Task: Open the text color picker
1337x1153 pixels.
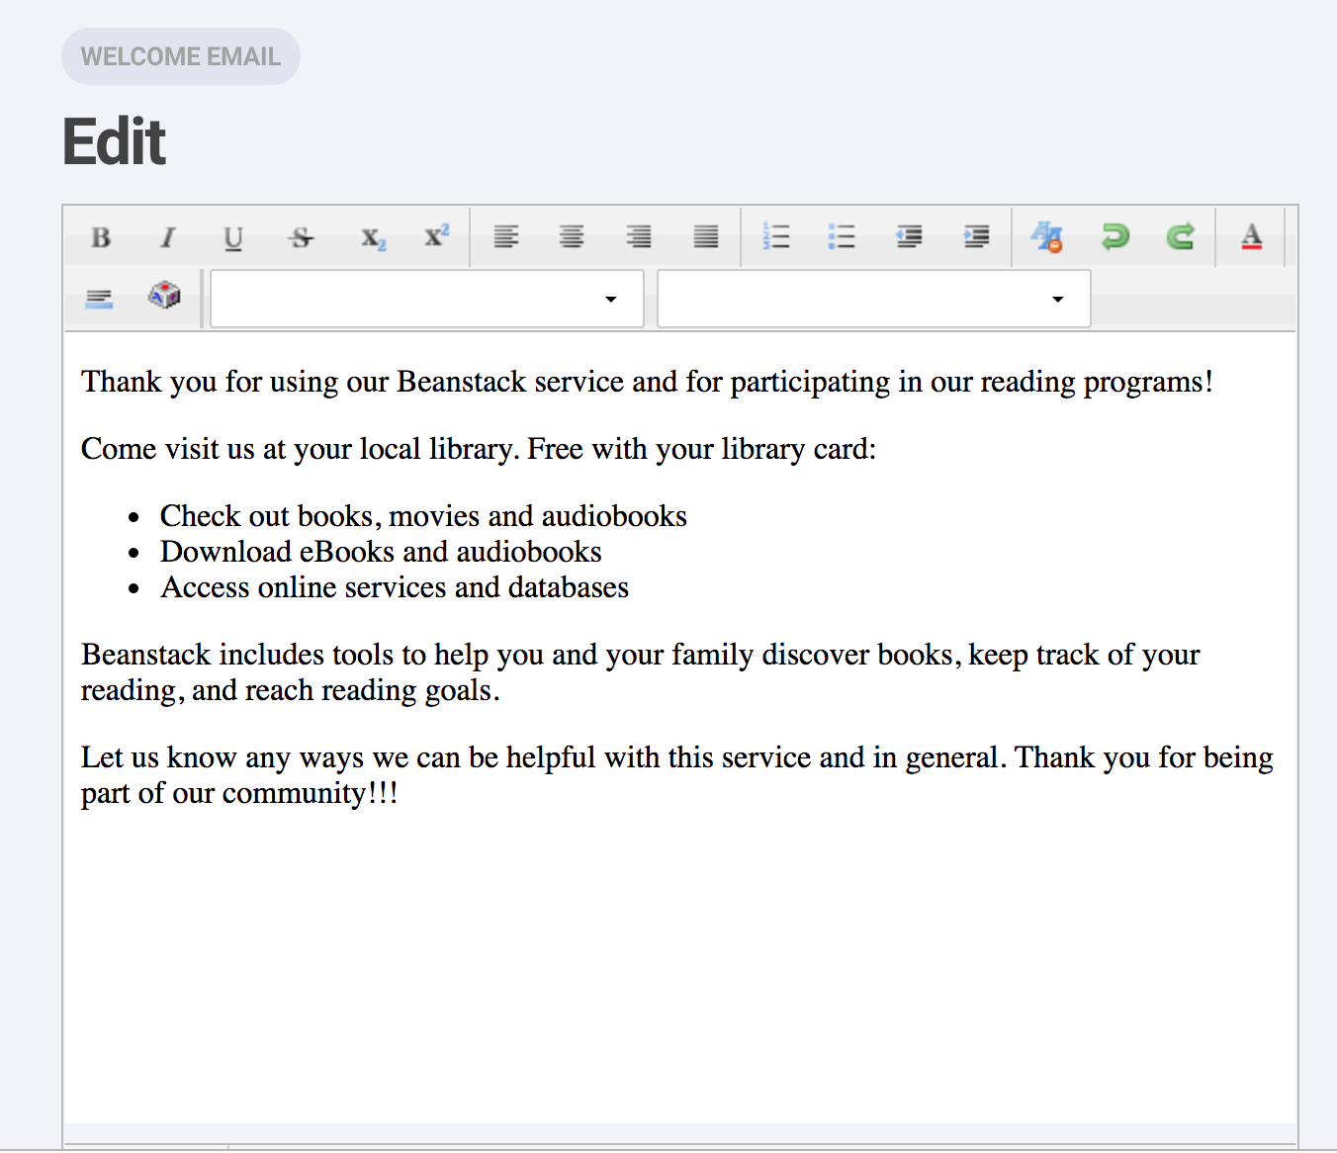Action: [x=1252, y=237]
